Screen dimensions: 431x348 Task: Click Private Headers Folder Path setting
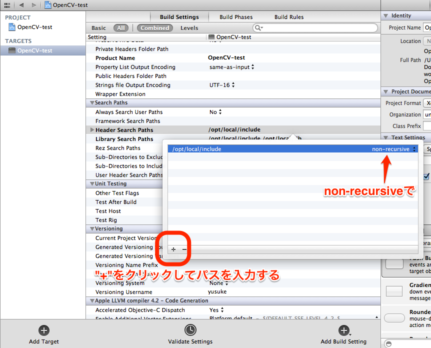(131, 49)
